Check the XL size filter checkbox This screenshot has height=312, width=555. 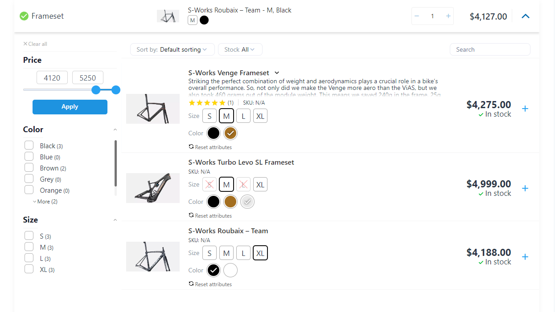29,269
